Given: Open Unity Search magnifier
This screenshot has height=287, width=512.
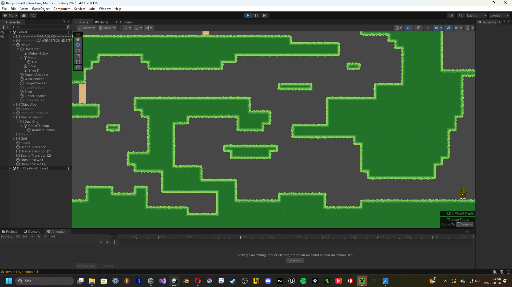Looking at the screenshot, I should point(461,15).
